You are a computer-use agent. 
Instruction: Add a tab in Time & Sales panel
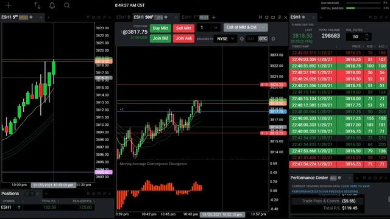(x=321, y=18)
